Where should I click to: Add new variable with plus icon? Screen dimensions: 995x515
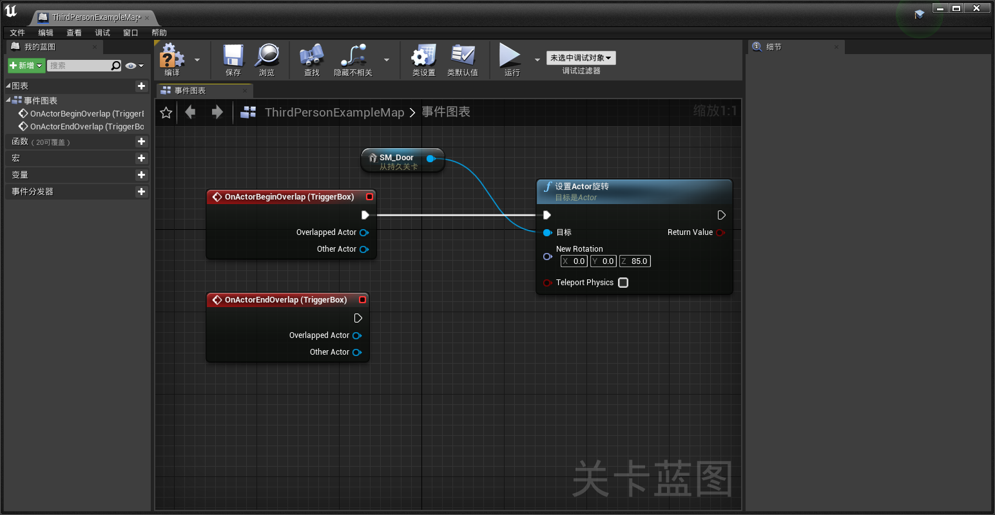point(141,175)
